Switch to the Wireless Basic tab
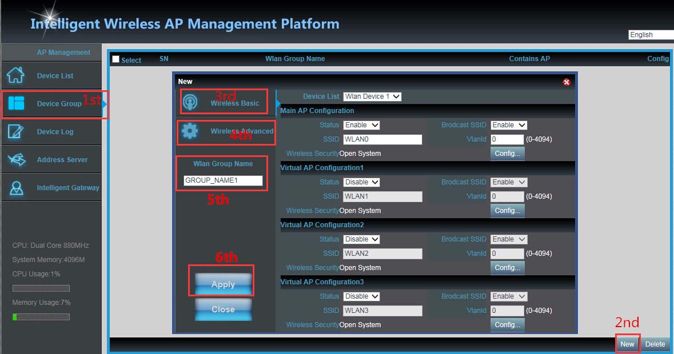 coord(224,102)
